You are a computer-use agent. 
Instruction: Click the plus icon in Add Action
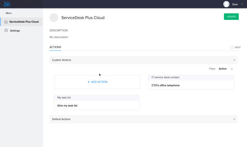89,82
